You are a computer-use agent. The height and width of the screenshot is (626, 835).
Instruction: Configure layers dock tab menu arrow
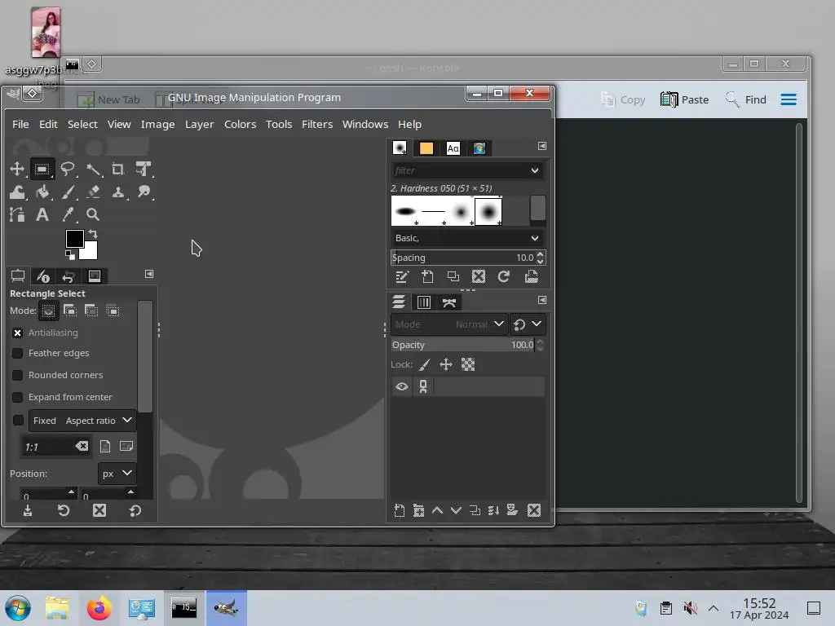click(x=542, y=300)
